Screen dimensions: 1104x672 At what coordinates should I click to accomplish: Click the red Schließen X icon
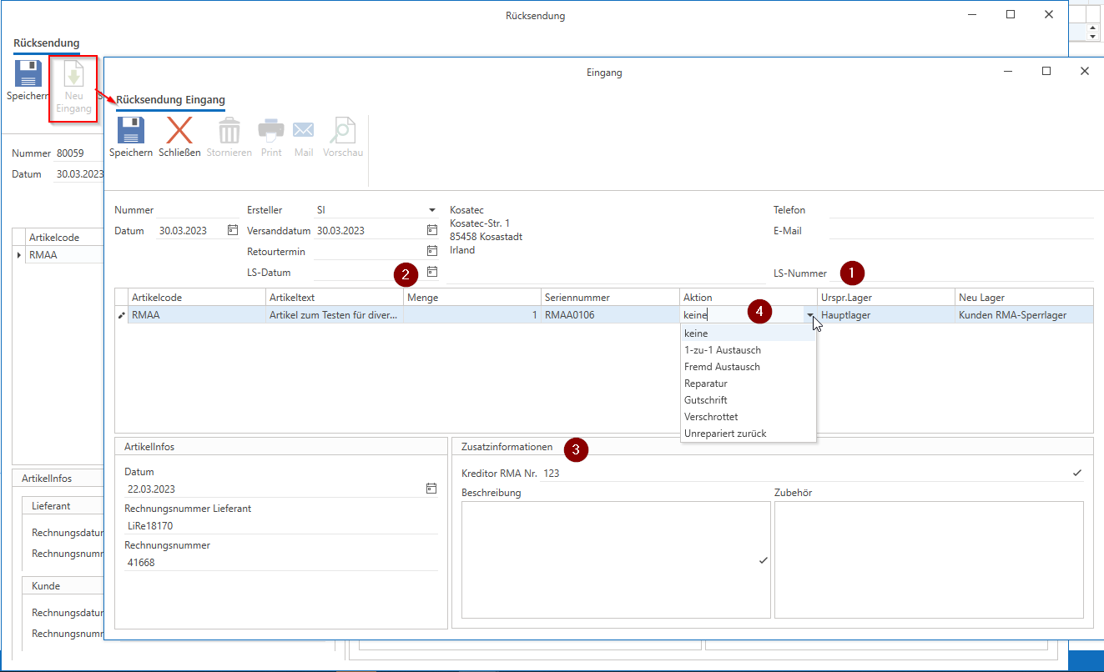coord(179,132)
